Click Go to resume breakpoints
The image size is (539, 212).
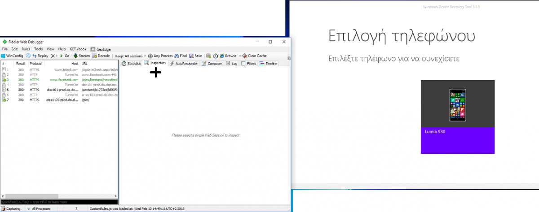(65, 56)
